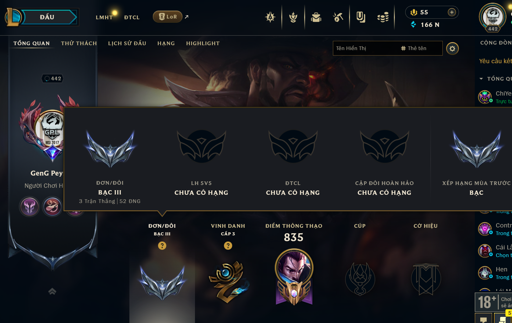The height and width of the screenshot is (323, 512).
Task: Open the Collection backpack icon
Action: (x=316, y=17)
